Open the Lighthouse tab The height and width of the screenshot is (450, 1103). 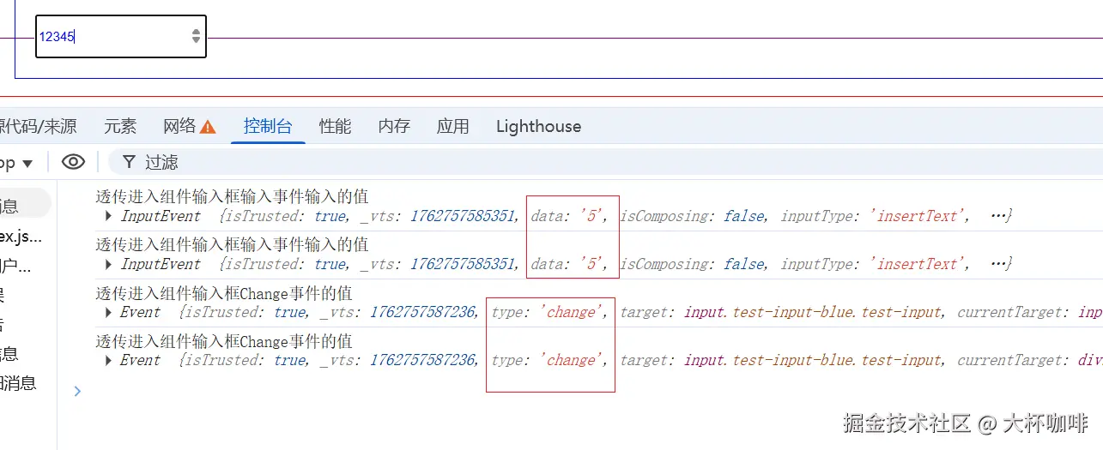[538, 127]
